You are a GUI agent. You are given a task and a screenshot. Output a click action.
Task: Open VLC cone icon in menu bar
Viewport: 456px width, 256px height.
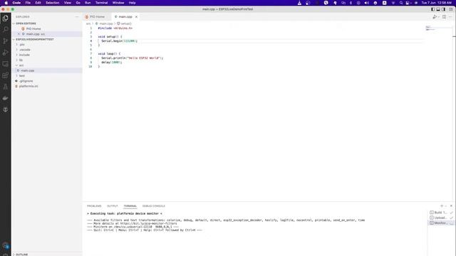299,3
